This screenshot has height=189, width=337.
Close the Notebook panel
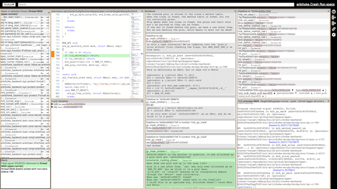tap(235, 11)
